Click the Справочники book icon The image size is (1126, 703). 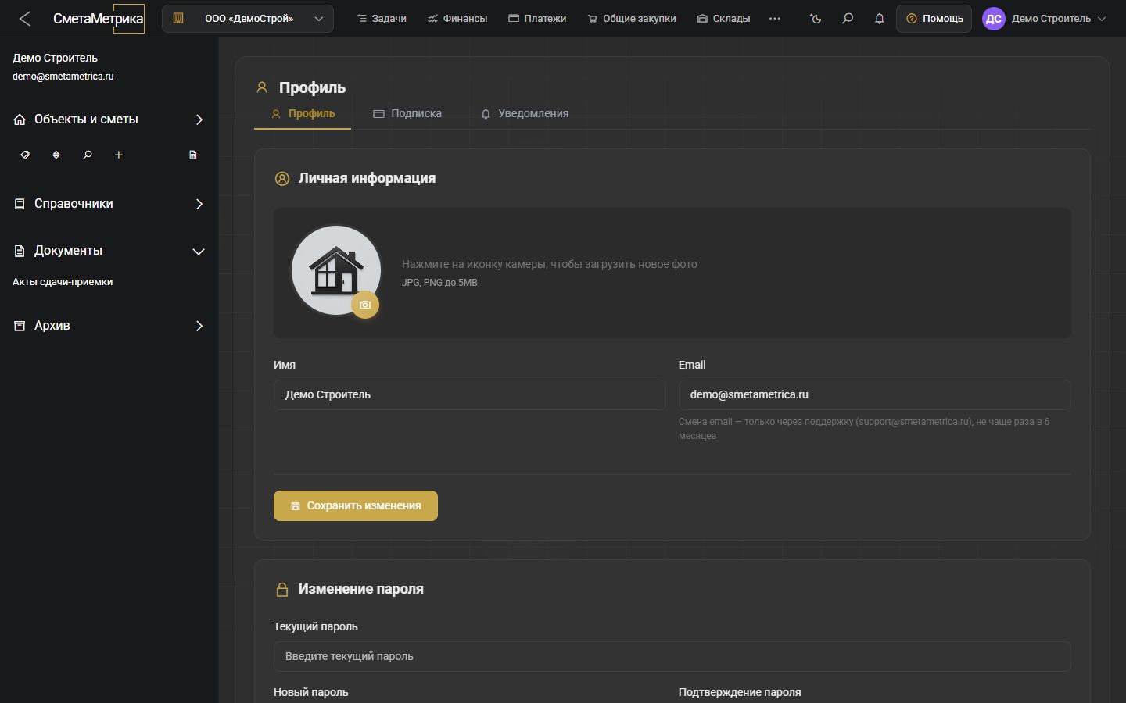tap(20, 204)
